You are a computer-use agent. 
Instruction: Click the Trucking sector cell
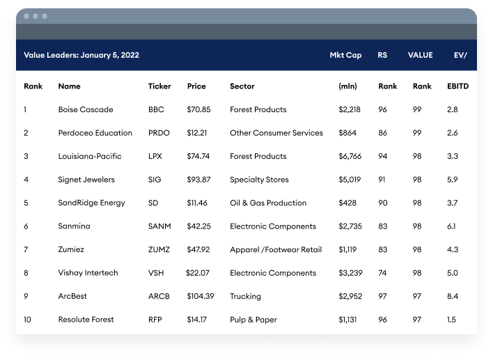[x=245, y=296]
